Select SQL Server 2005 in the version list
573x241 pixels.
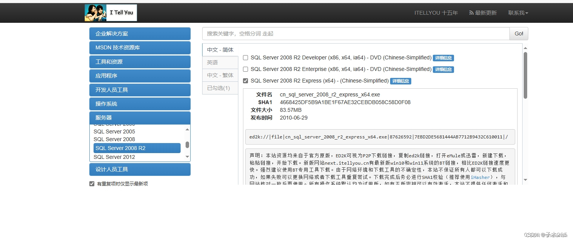point(114,131)
